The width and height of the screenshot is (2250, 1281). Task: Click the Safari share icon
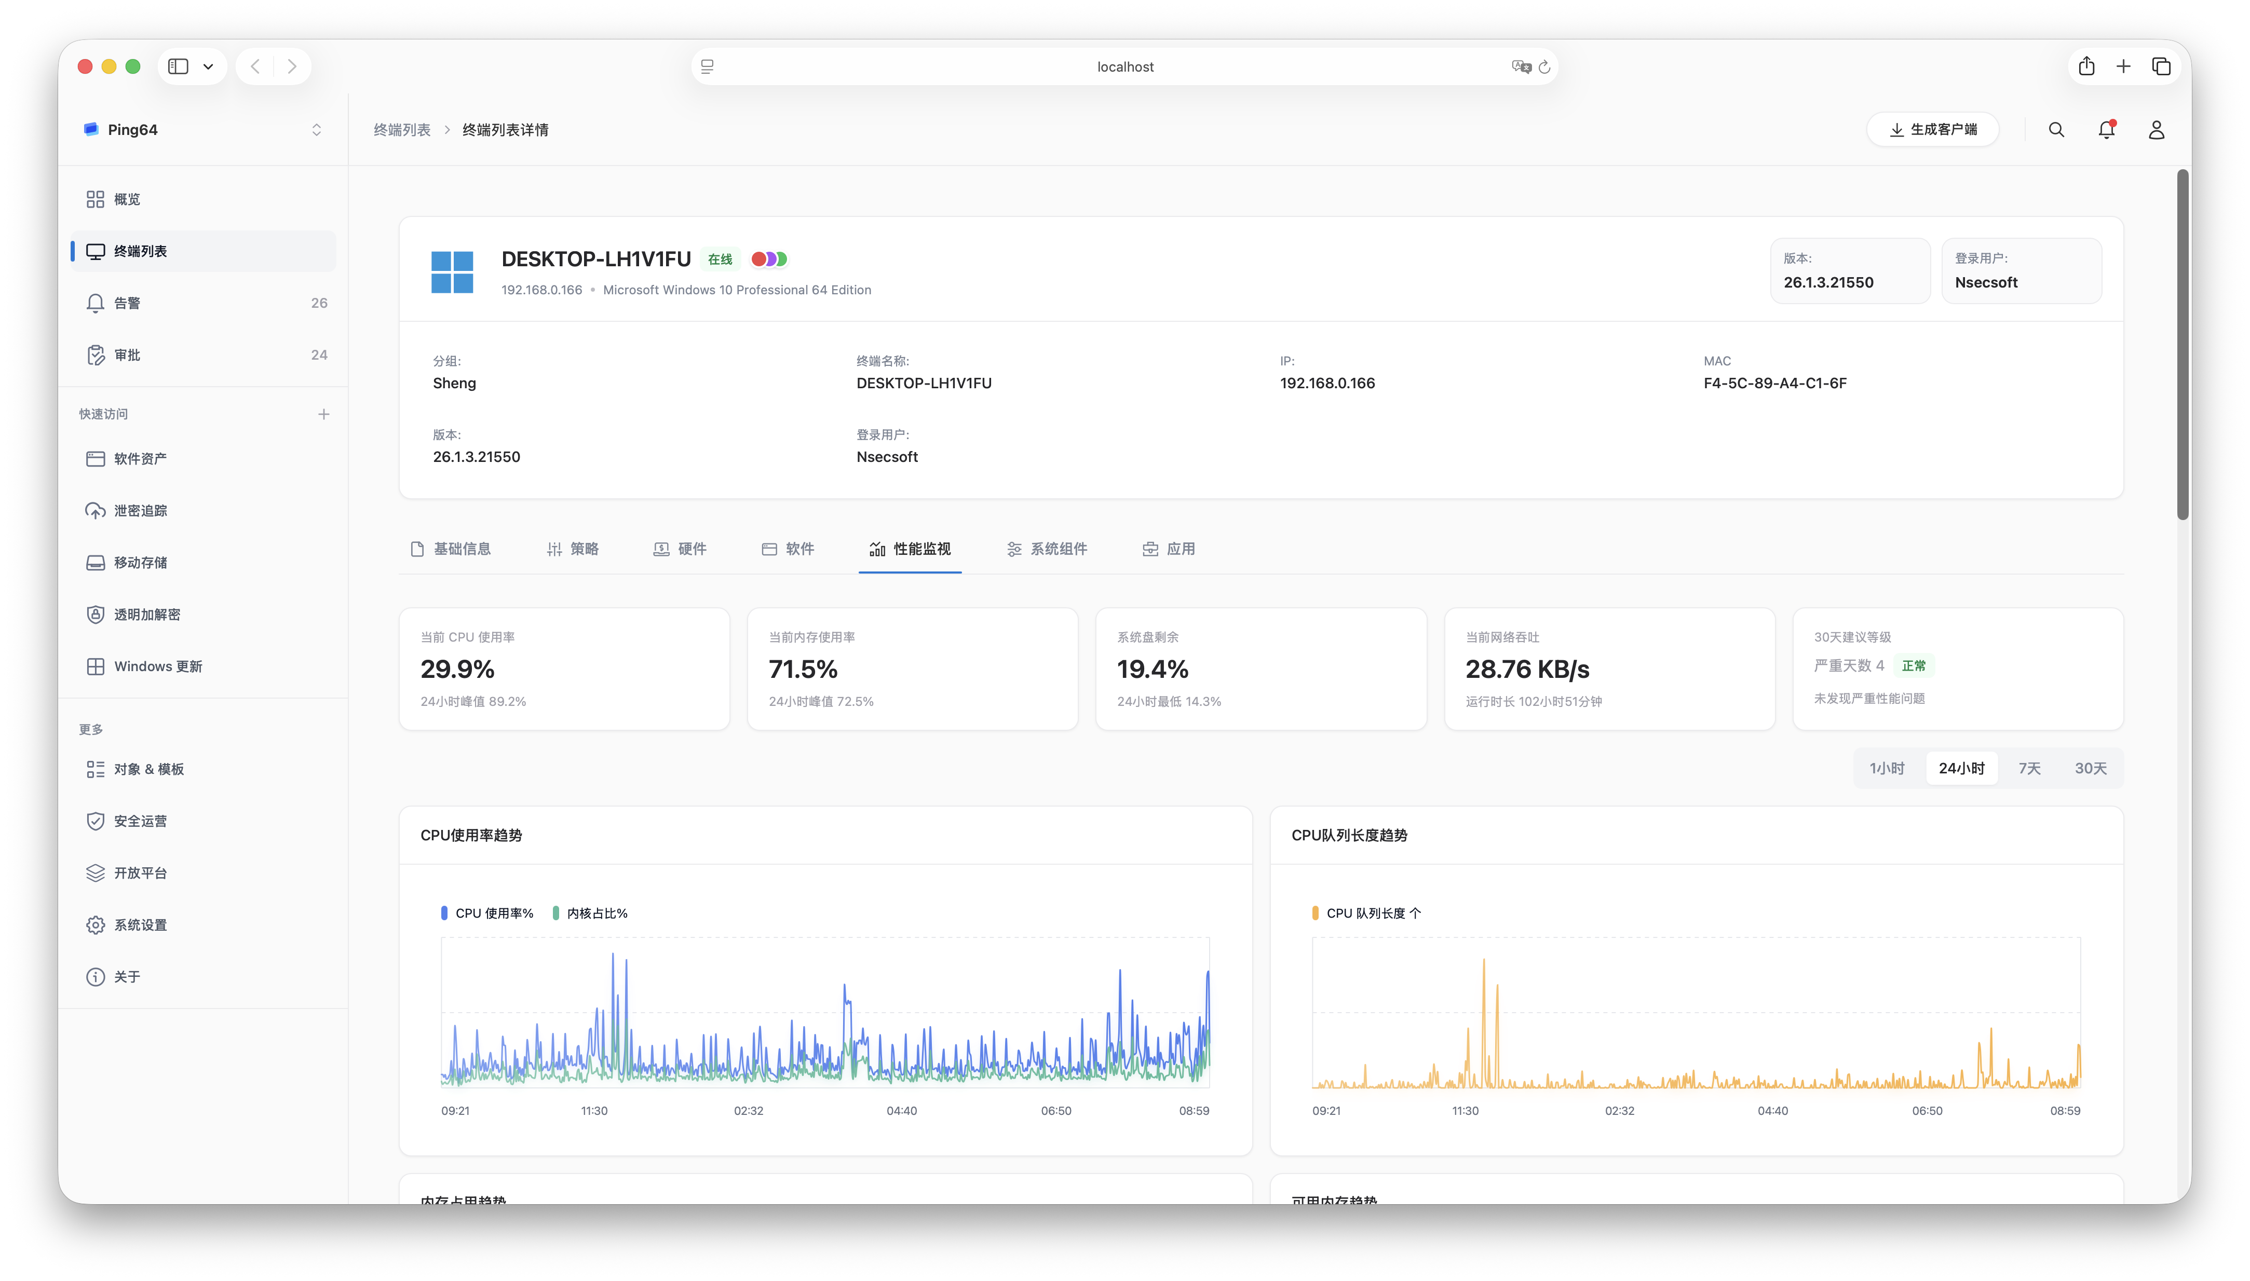pos(2086,67)
